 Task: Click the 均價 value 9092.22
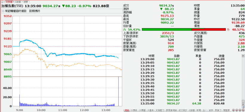pyautogui.click(x=167, y=23)
